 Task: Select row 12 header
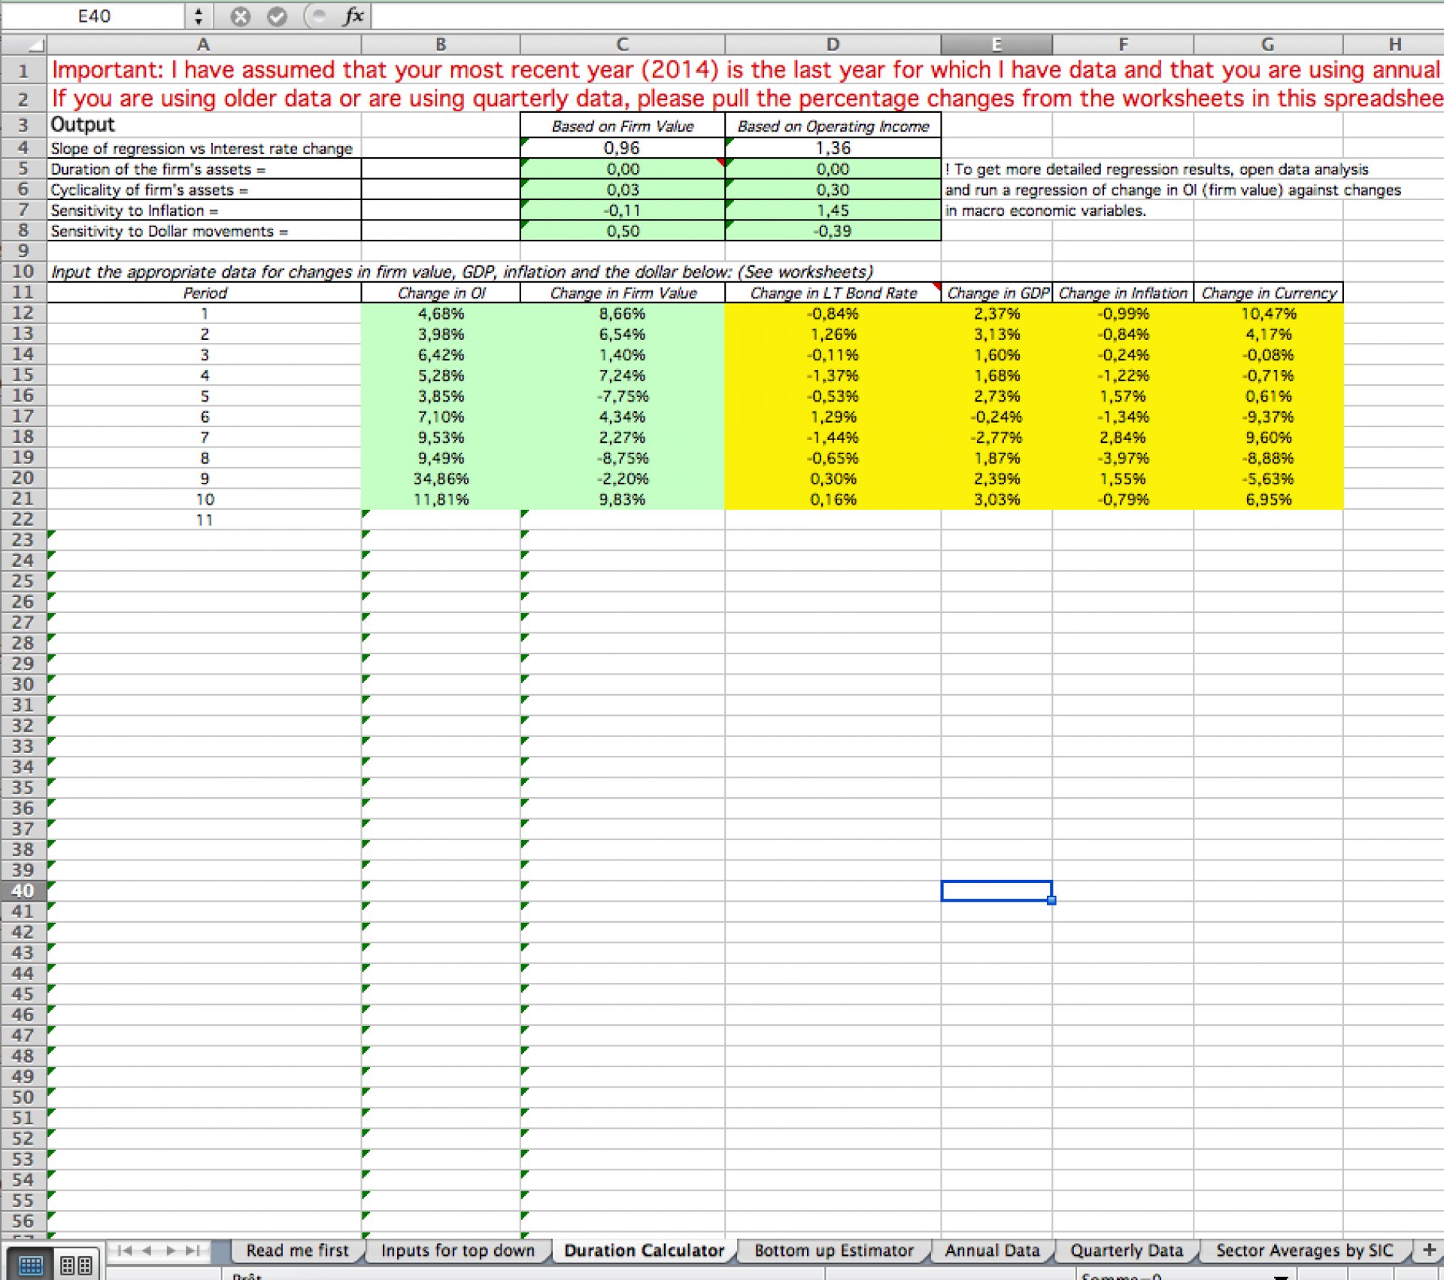coord(23,314)
